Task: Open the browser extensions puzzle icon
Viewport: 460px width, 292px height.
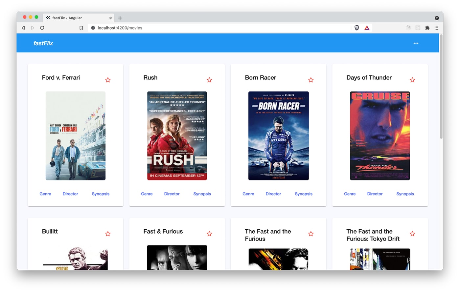Action: pyautogui.click(x=427, y=28)
